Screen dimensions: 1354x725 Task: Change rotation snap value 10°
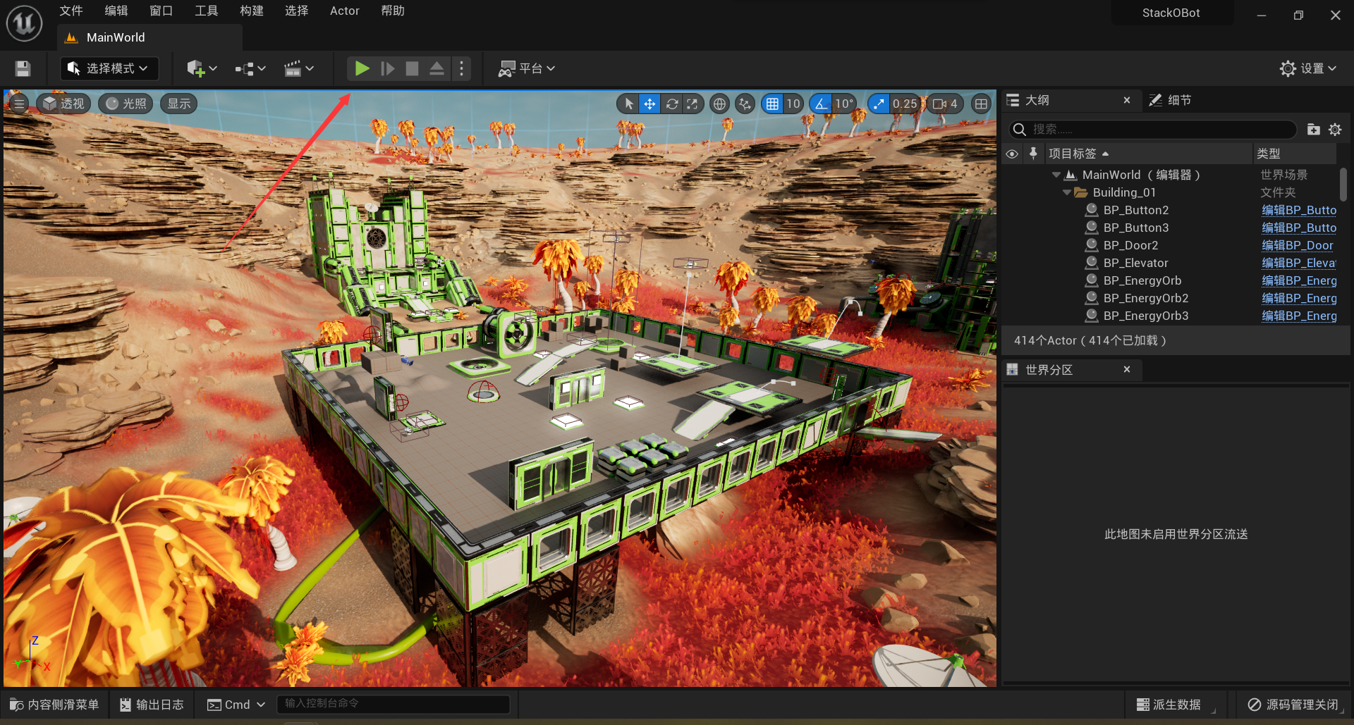(844, 104)
